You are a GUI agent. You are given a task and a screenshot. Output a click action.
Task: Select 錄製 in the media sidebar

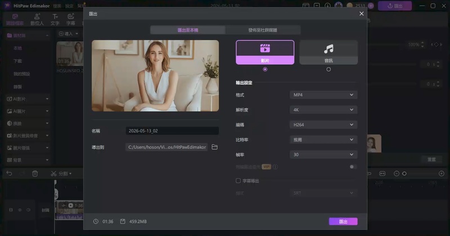pos(18,87)
